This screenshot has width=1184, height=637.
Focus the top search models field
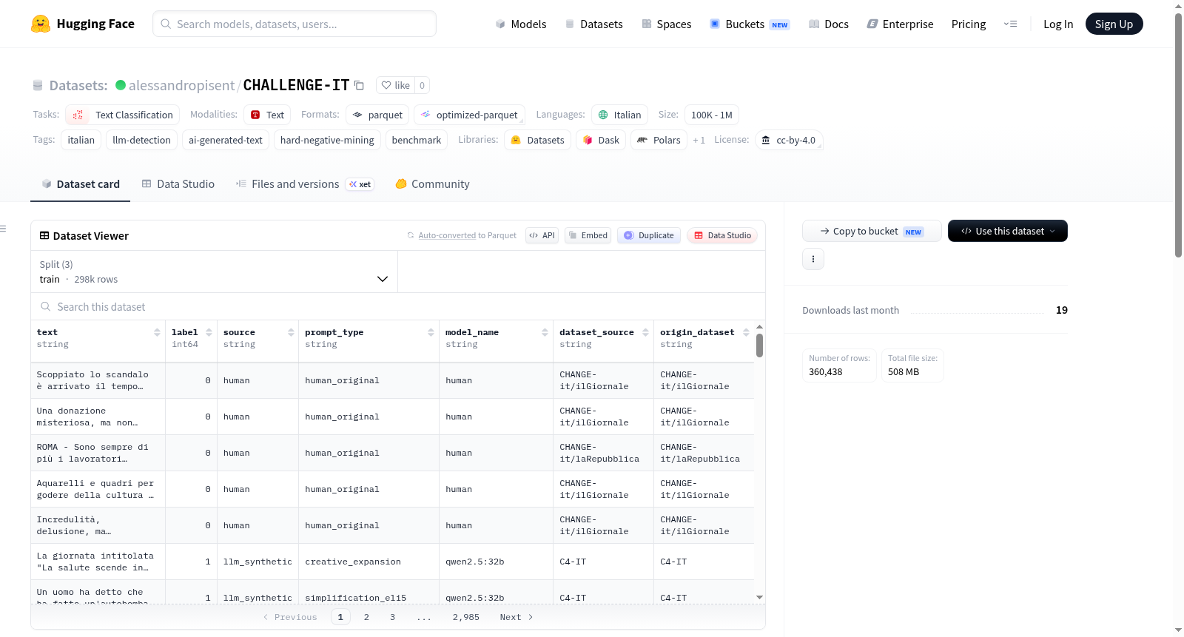(295, 24)
